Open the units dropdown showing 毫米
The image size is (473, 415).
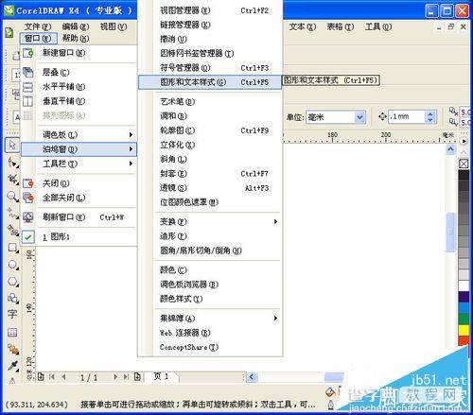click(359, 117)
